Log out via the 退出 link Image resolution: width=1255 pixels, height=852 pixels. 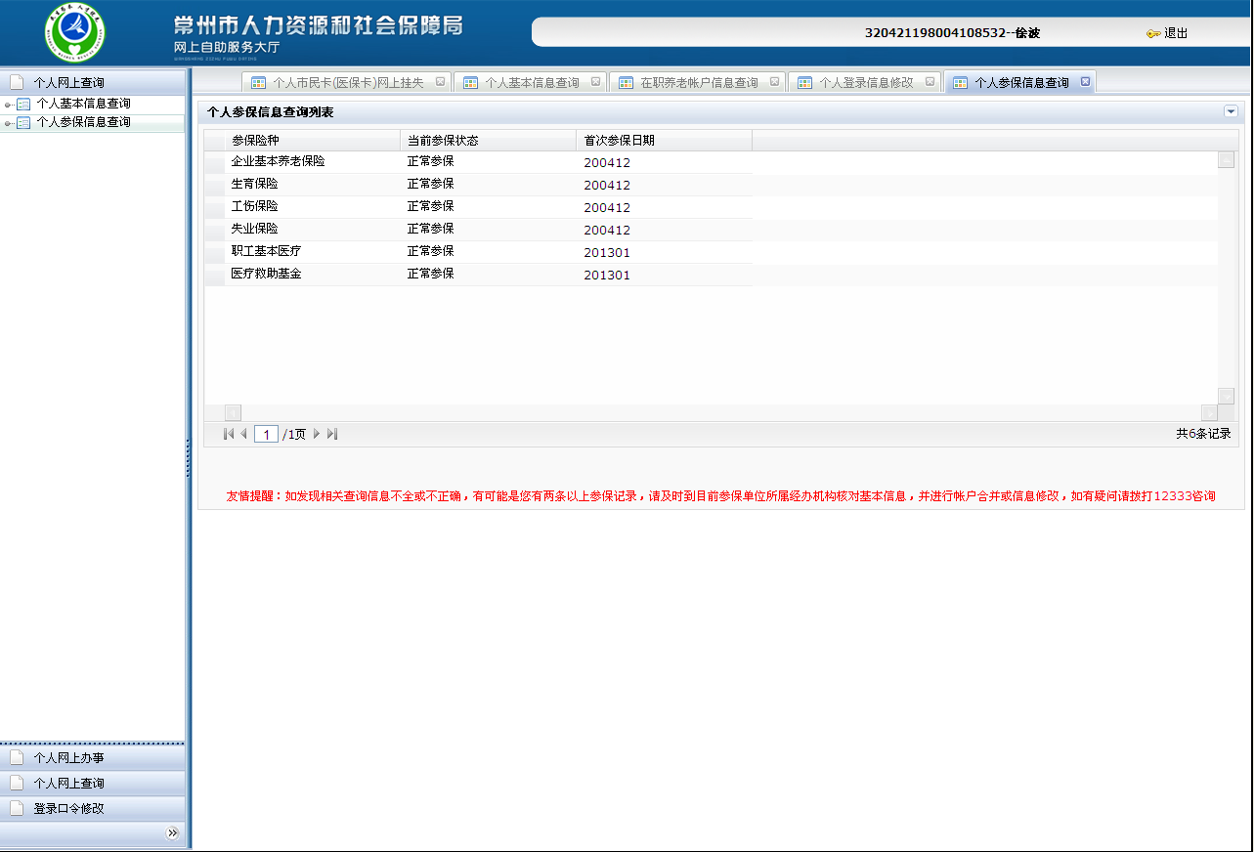(x=1176, y=33)
